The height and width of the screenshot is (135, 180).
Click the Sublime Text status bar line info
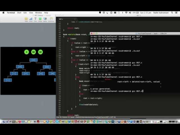coord(86,117)
